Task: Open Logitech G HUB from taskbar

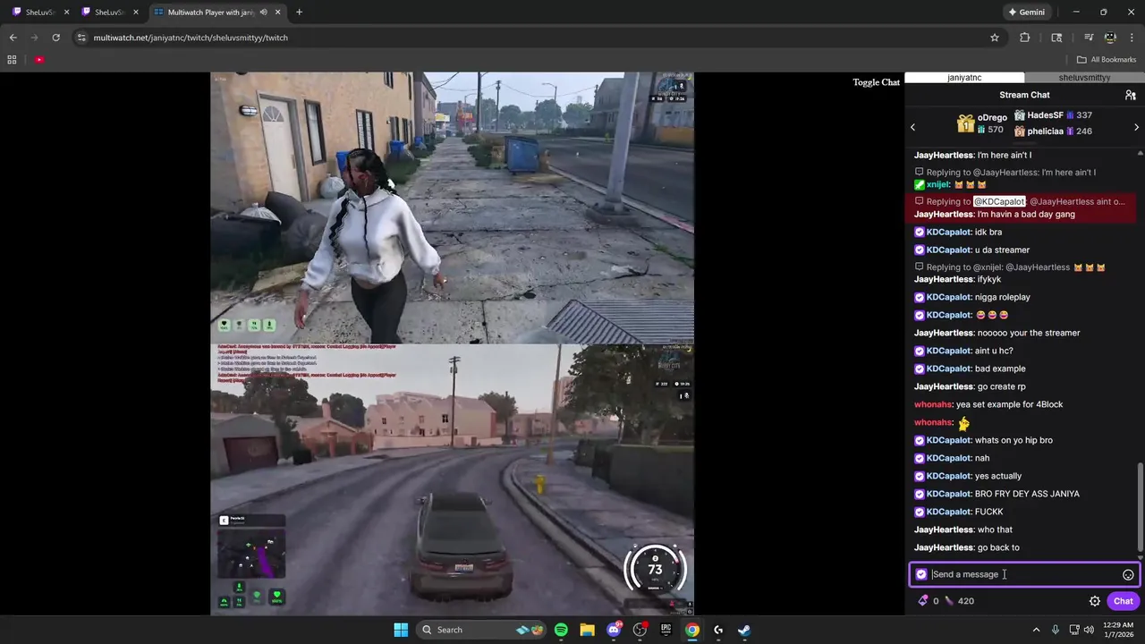Action: [718, 630]
